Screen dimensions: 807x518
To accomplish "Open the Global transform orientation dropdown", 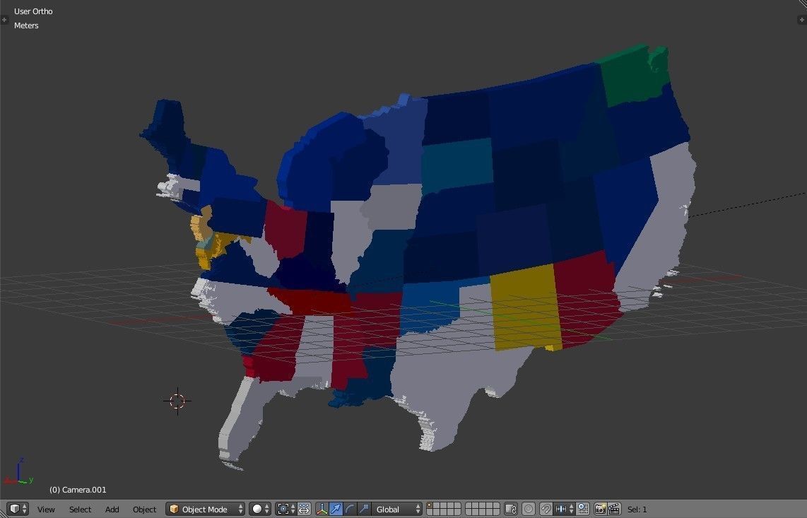I will tap(396, 510).
